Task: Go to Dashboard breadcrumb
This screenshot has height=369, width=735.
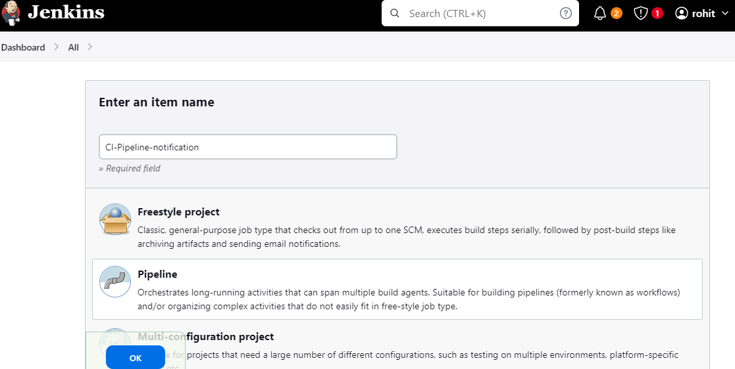Action: tap(23, 47)
